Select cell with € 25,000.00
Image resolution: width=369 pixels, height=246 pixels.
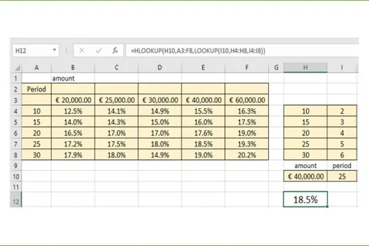pos(116,100)
